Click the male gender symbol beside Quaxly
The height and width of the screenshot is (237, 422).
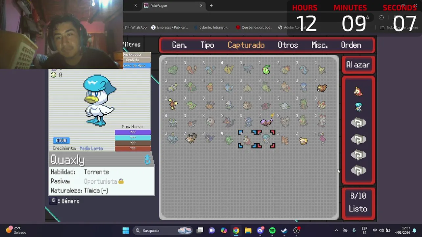pos(147,160)
